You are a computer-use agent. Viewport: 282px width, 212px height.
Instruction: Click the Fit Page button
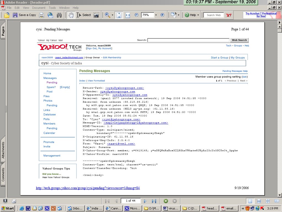119,15
